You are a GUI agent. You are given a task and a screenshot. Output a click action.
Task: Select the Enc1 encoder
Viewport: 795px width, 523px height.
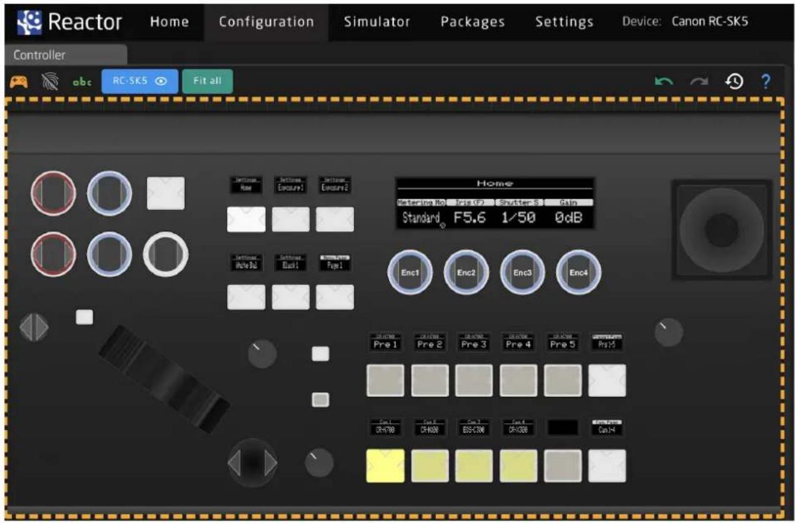[410, 272]
